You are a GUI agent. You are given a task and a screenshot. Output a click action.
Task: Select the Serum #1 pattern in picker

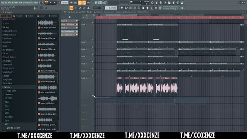click(x=69, y=21)
